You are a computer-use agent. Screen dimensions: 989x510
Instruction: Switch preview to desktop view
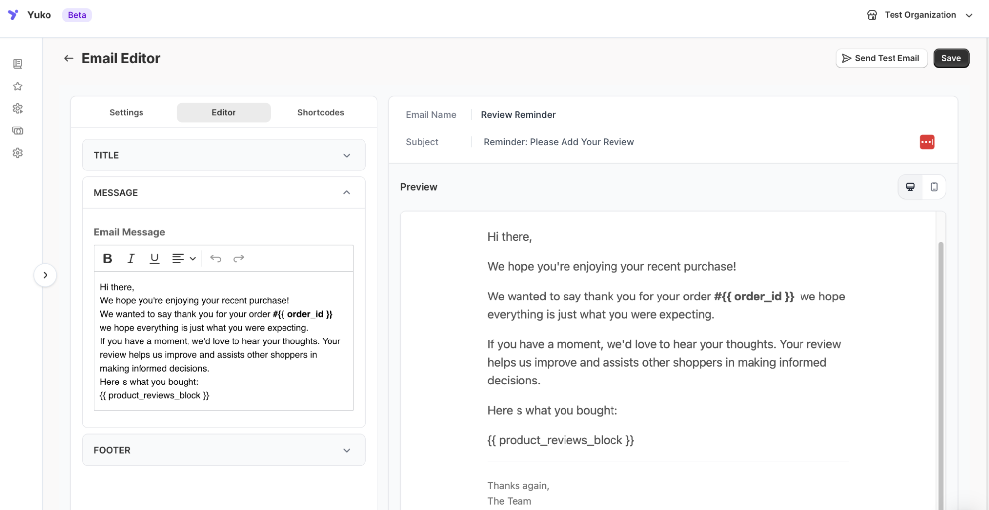click(x=910, y=187)
